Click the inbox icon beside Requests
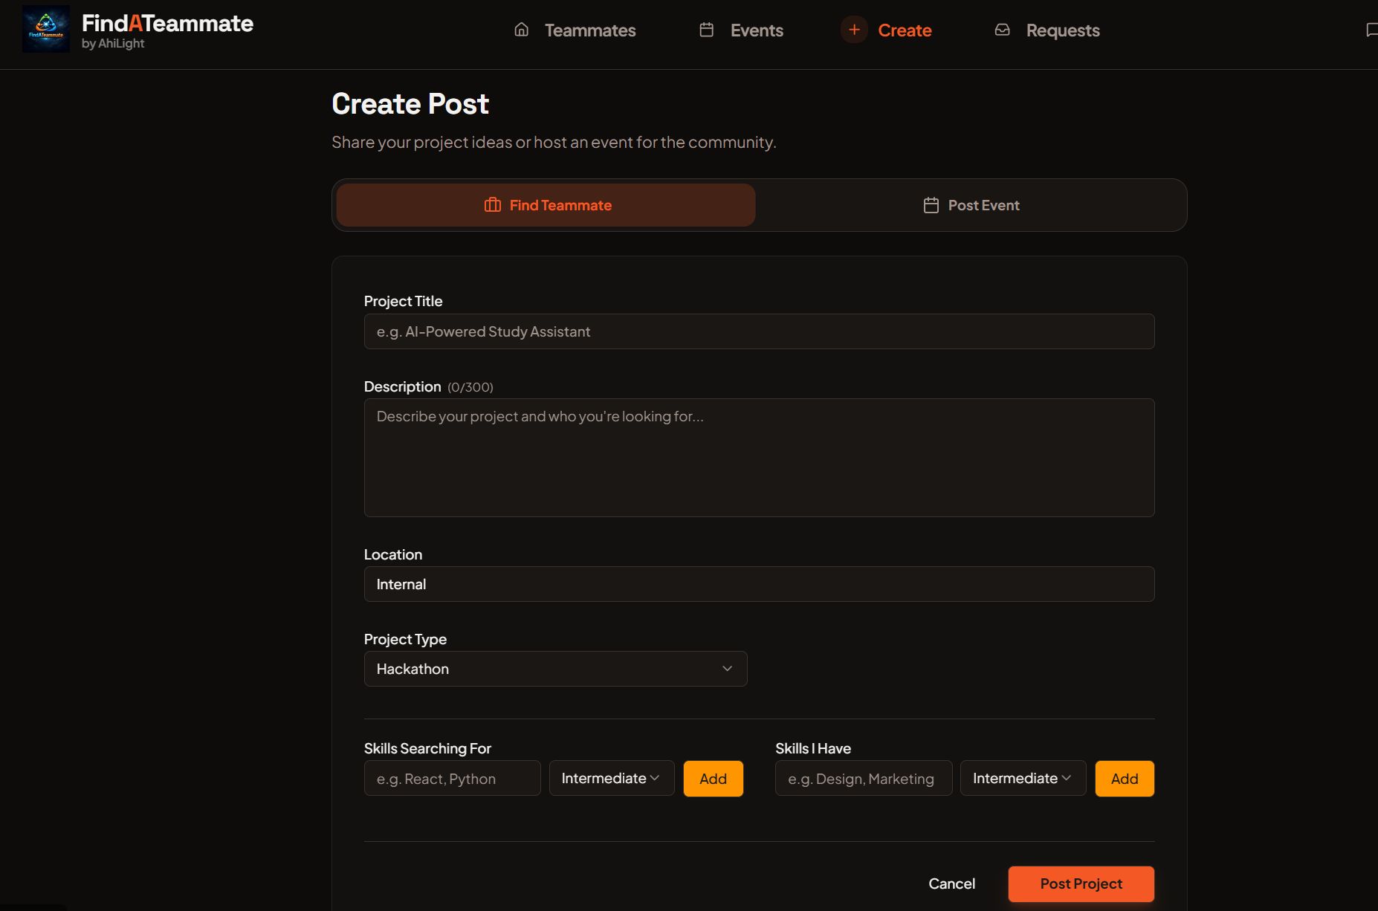The width and height of the screenshot is (1378, 911). 1003,30
